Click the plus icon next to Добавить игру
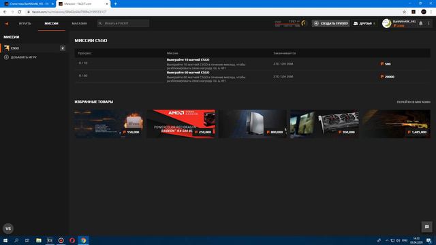Viewport: 436px width, 245px height. [6, 57]
